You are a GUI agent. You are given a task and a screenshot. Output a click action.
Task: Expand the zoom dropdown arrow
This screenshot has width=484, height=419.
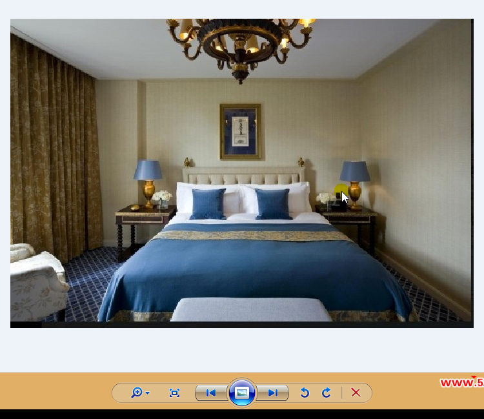click(x=148, y=393)
